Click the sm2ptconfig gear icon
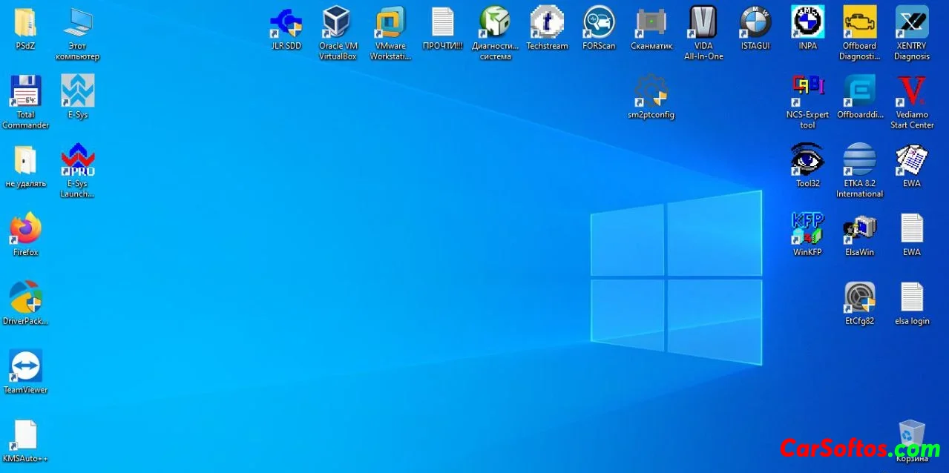This screenshot has height=473, width=949. tap(651, 92)
